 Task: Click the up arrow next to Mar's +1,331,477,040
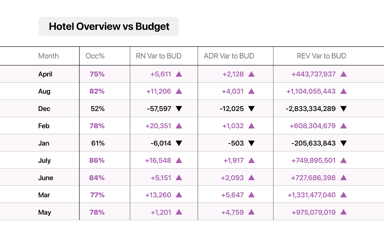coord(343,195)
